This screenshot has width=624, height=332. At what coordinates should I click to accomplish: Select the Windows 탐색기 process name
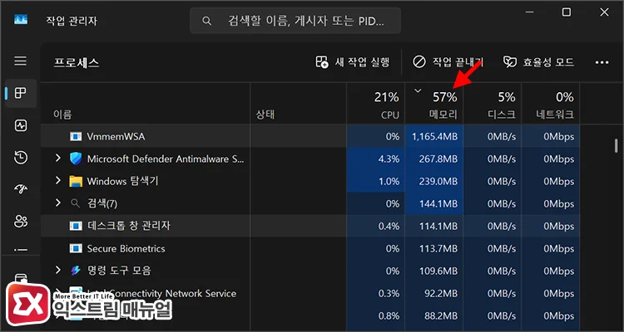click(x=122, y=182)
